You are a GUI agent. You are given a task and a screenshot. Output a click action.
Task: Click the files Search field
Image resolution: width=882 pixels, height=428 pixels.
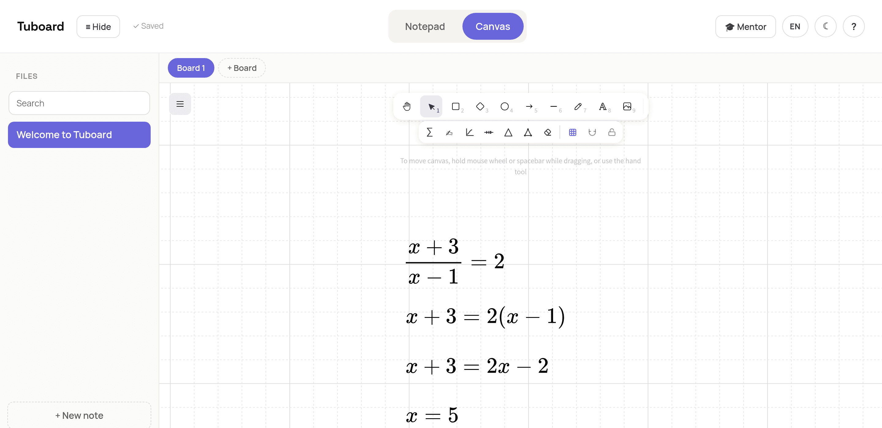click(79, 103)
